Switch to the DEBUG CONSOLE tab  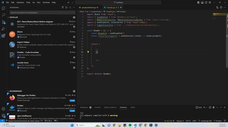110,107
